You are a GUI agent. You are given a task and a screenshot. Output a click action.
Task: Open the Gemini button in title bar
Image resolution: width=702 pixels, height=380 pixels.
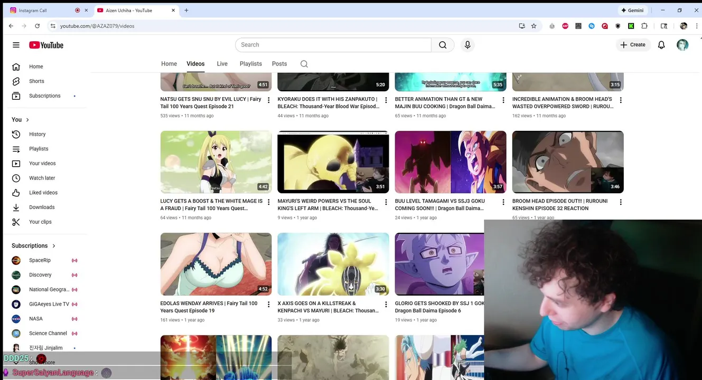(632, 10)
